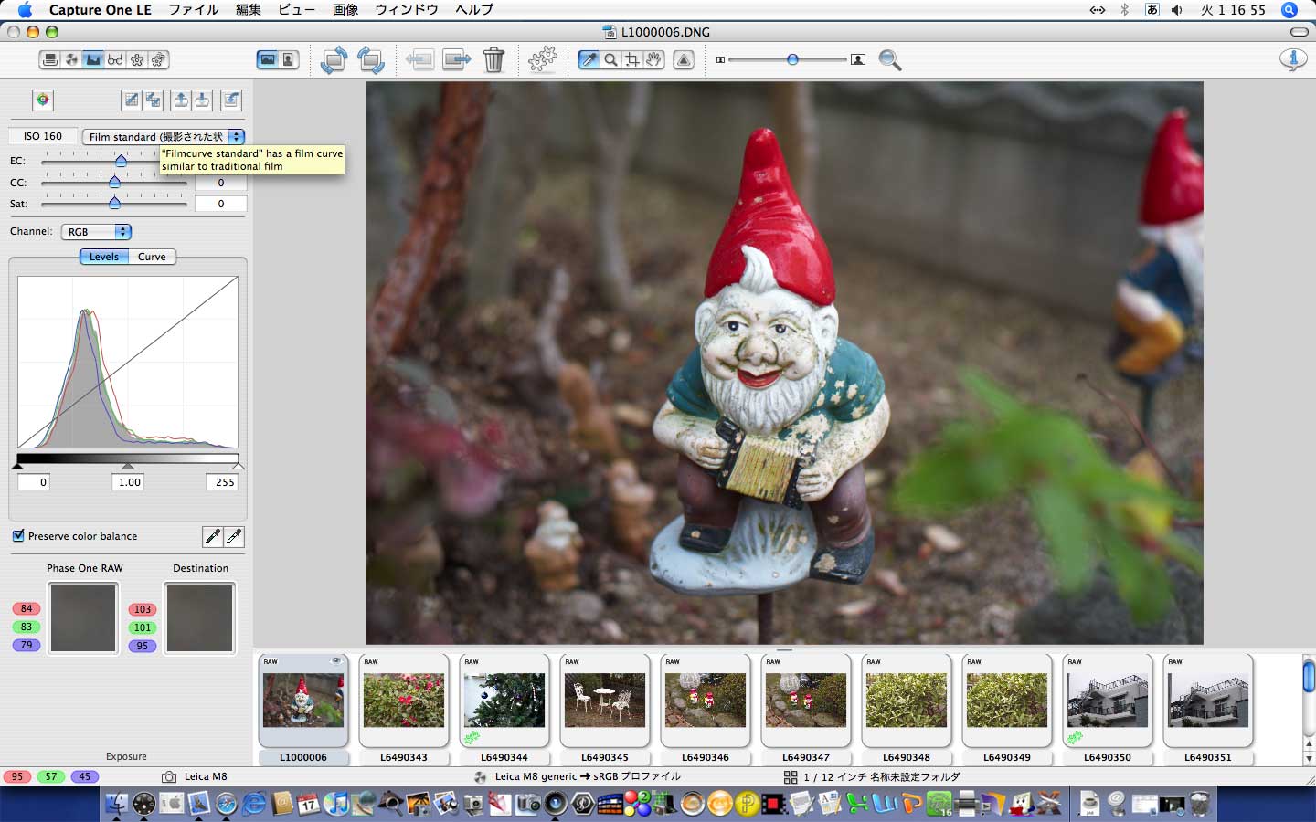Switch to the White Balance tool tab
The width and height of the screenshot is (1316, 822).
tap(72, 59)
